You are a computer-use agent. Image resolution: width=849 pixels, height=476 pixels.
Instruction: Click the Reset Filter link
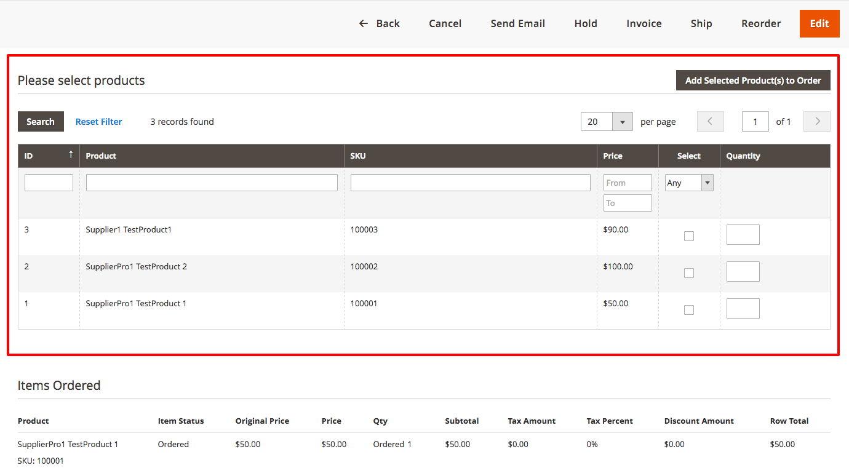(98, 122)
